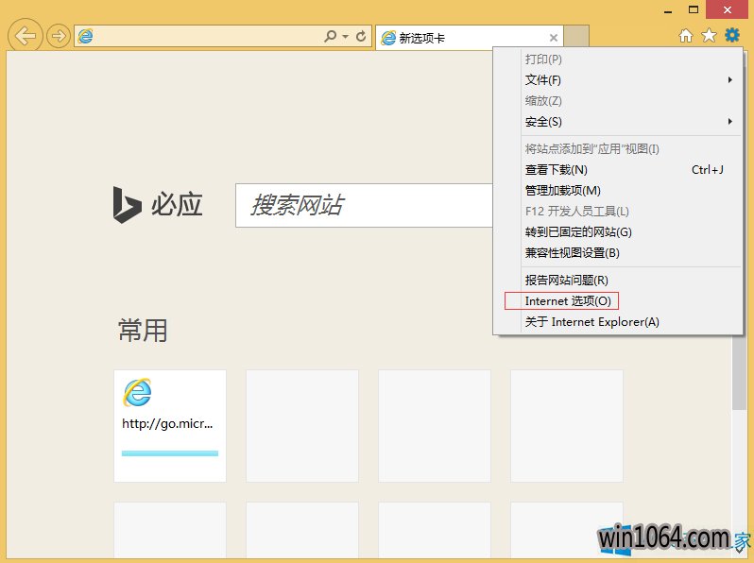Viewport: 754px width, 563px height.
Task: Open the http://go.micr... frequent site tile
Action: (x=170, y=425)
